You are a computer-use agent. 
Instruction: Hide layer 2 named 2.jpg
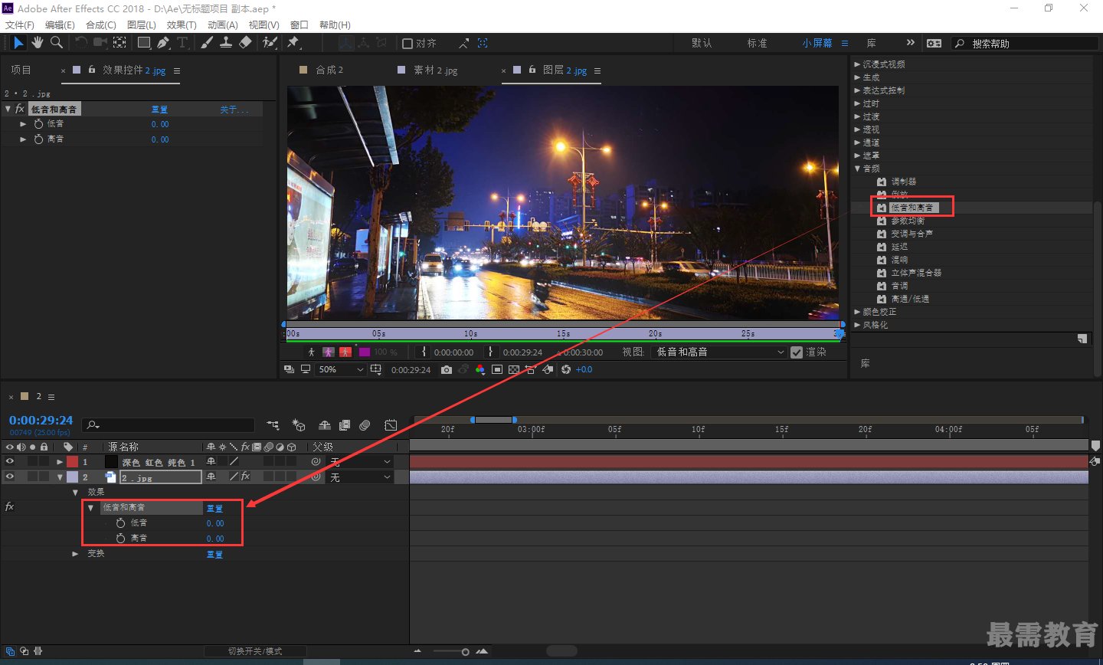pyautogui.click(x=10, y=477)
